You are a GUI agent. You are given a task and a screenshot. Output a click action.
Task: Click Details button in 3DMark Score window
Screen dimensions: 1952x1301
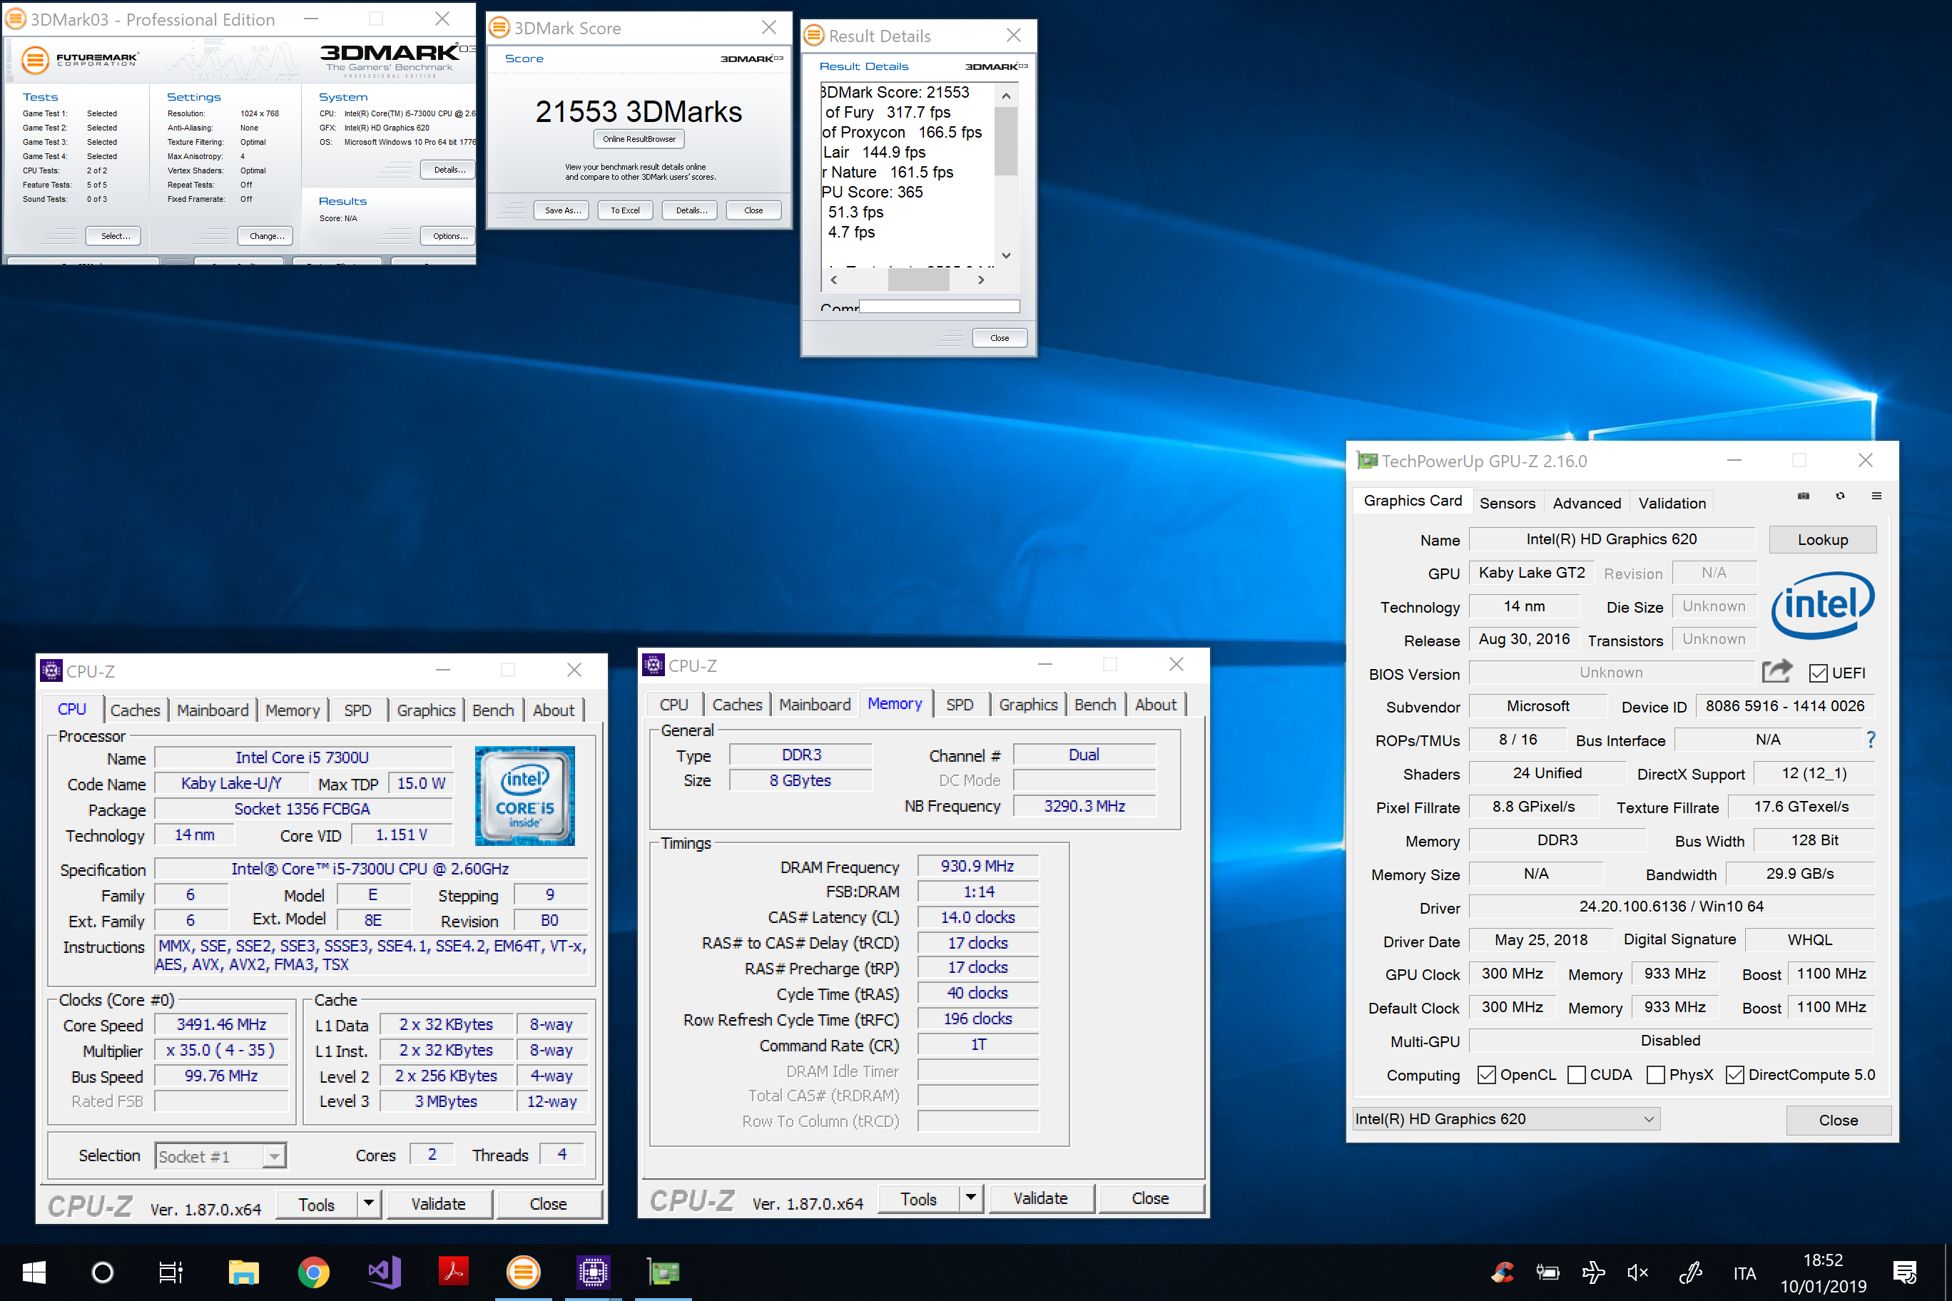pyautogui.click(x=690, y=210)
